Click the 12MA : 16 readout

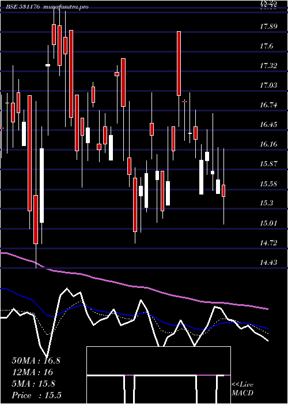pos(32,372)
